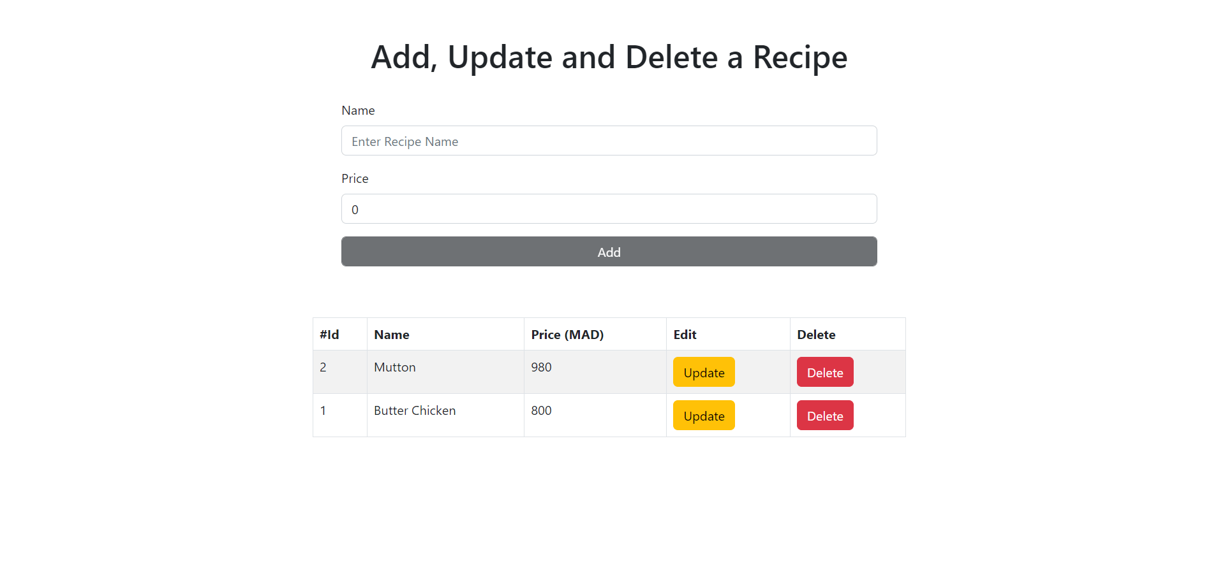
Task: Select the Name column header
Action: point(391,334)
